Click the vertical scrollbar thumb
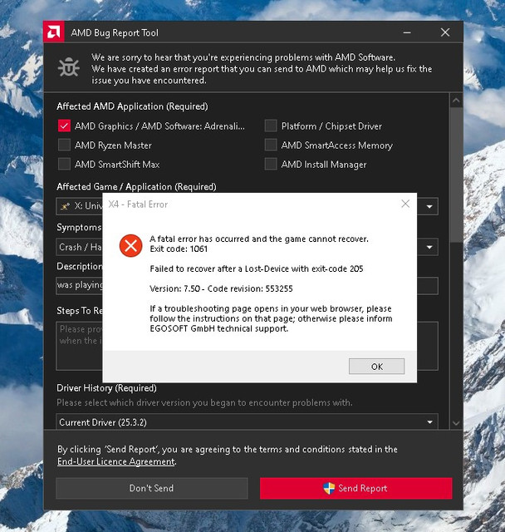The image size is (505, 532). 456,175
